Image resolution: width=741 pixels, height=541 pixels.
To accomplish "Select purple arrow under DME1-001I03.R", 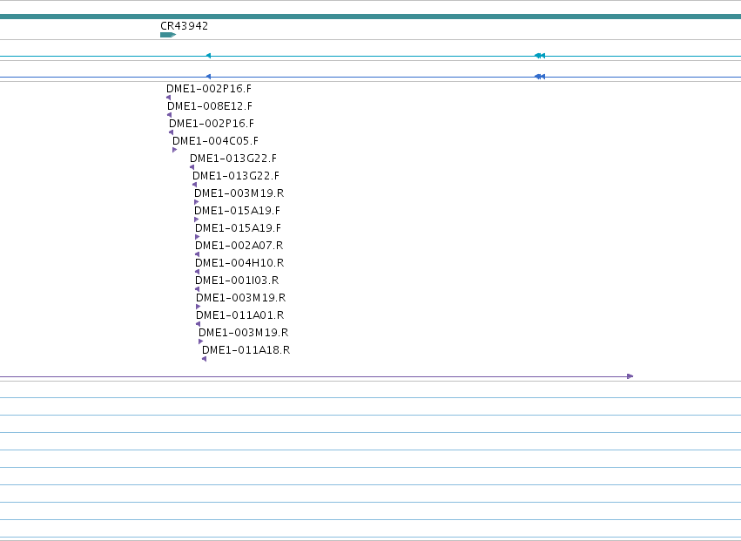I will [x=197, y=289].
